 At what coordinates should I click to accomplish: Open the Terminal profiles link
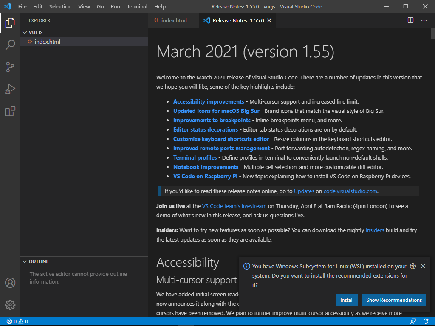tap(195, 158)
